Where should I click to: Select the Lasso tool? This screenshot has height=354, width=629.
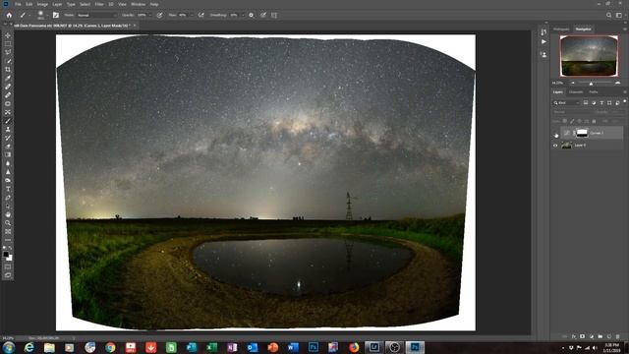pos(8,52)
